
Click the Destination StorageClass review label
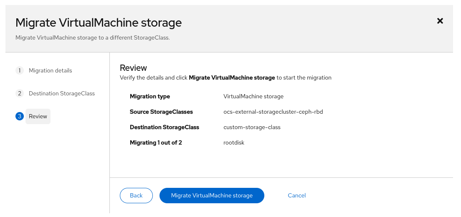(165, 127)
